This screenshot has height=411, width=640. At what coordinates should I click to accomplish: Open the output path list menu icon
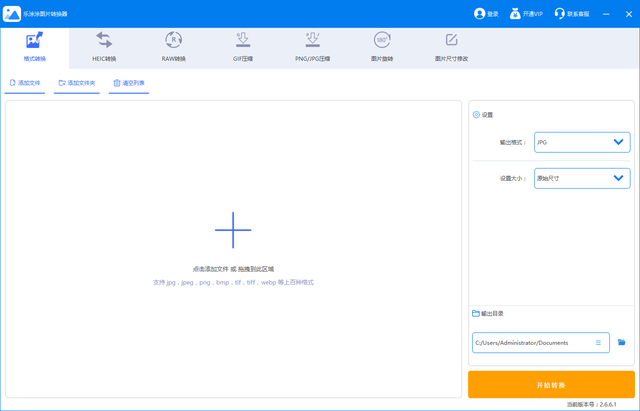click(598, 343)
